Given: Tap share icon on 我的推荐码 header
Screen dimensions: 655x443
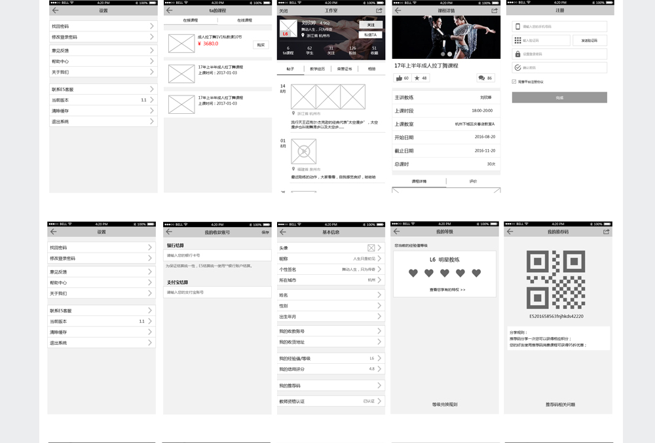Looking at the screenshot, I should tap(606, 232).
